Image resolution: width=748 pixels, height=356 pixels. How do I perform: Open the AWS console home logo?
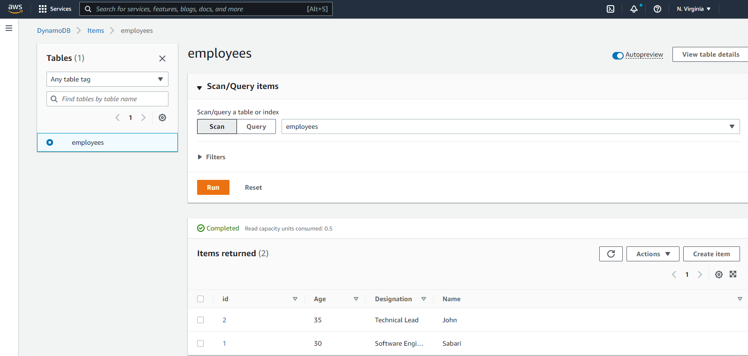[x=15, y=9]
